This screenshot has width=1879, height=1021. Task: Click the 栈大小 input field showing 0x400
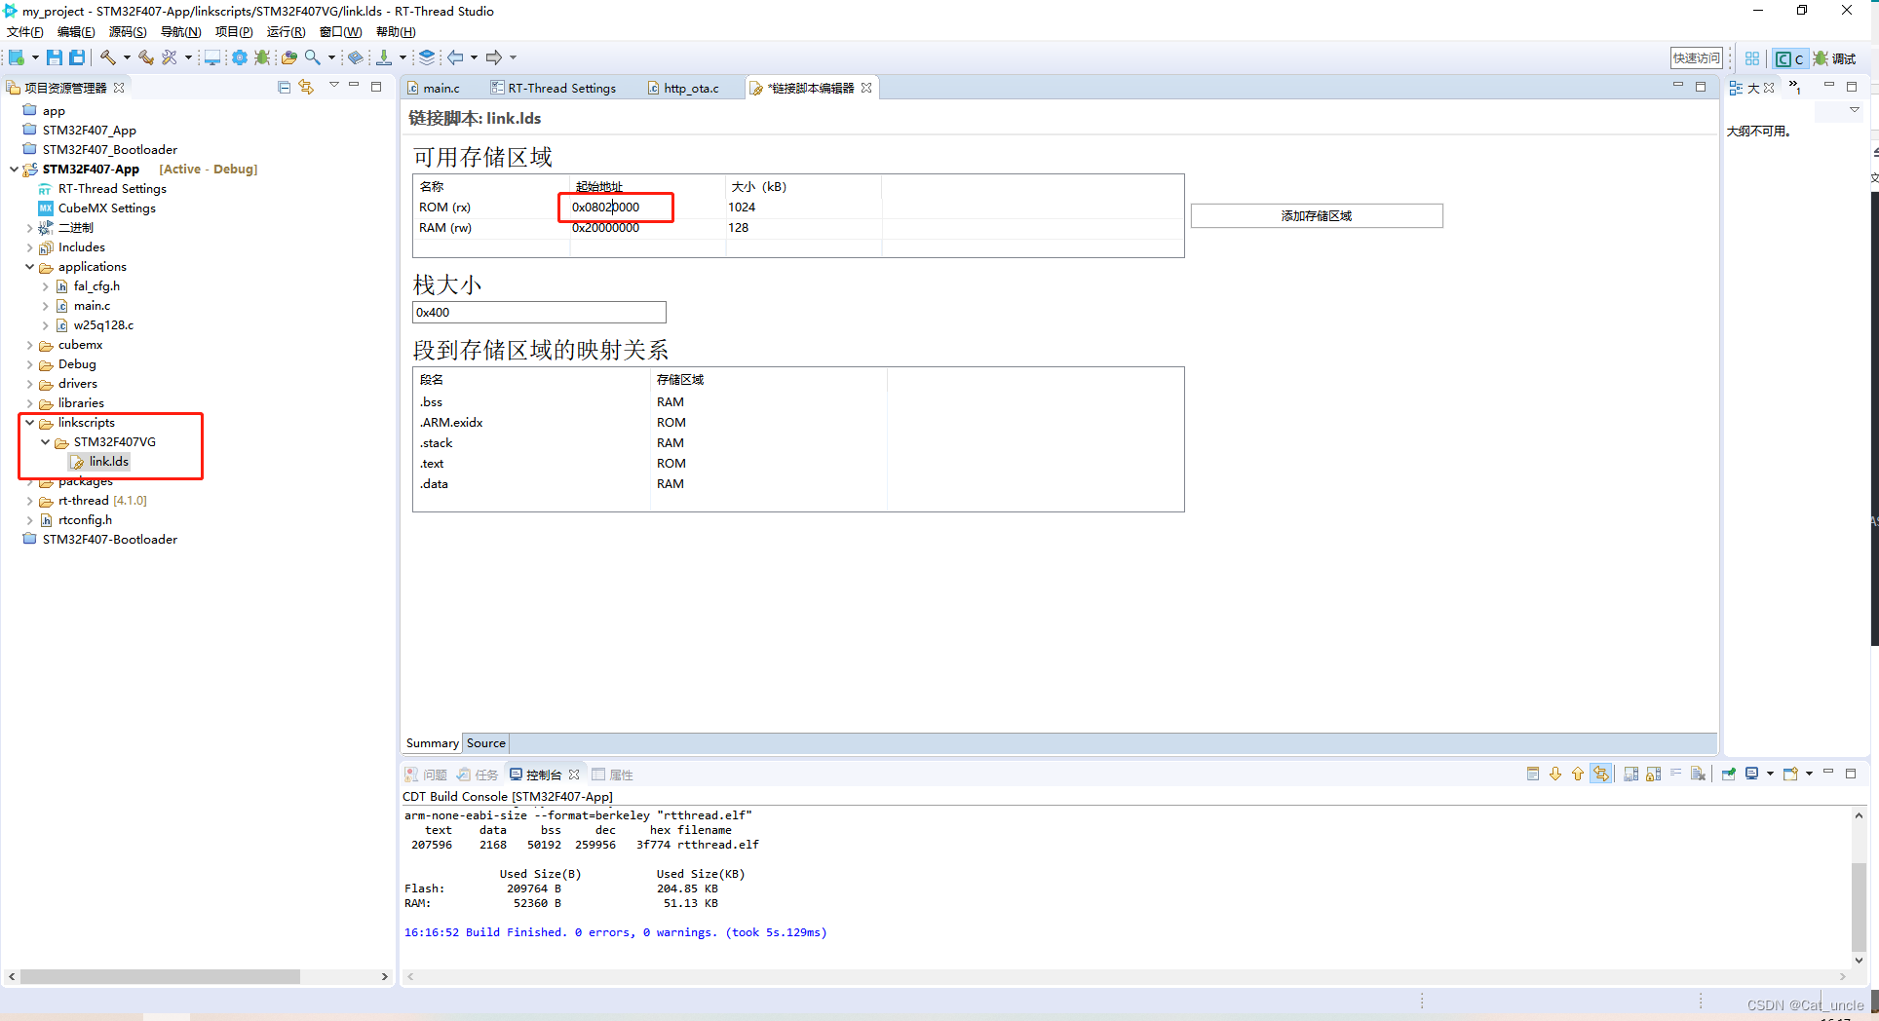point(539,312)
